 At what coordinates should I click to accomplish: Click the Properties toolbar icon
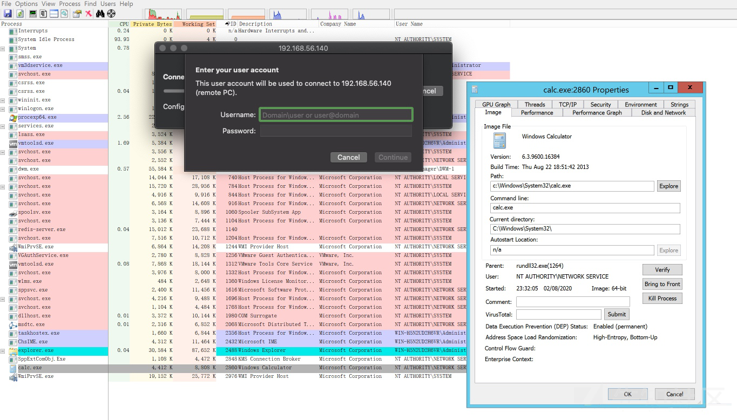click(77, 13)
